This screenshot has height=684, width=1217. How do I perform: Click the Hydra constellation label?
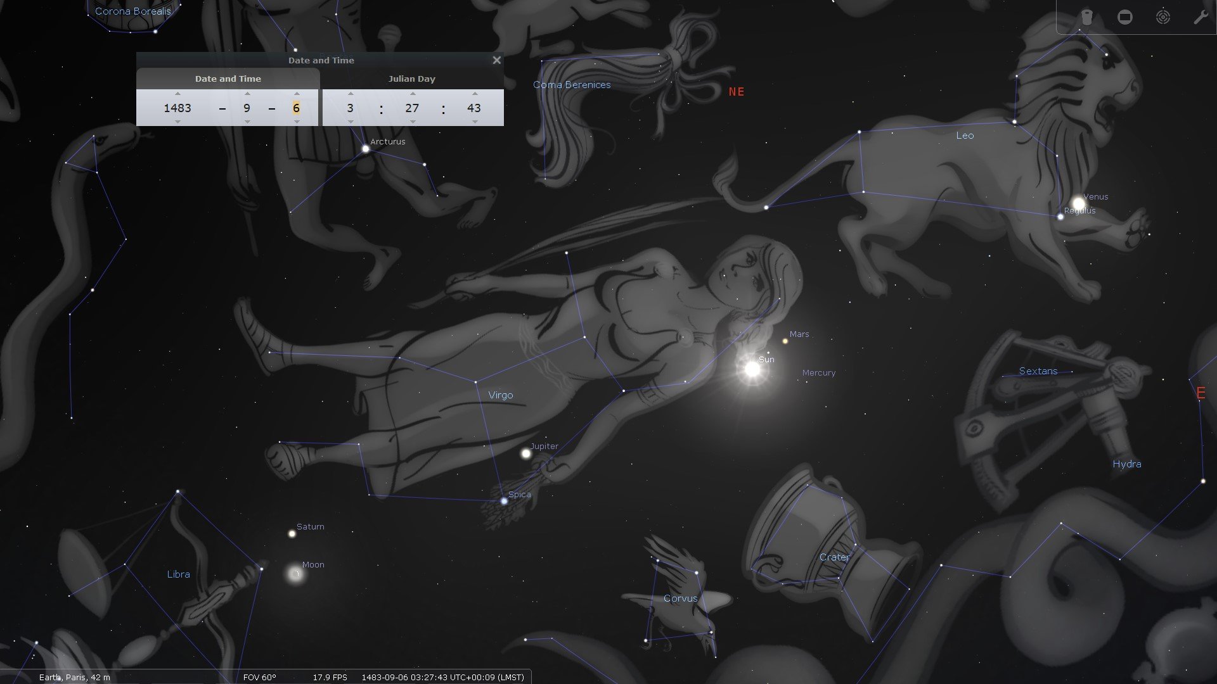[x=1127, y=464]
